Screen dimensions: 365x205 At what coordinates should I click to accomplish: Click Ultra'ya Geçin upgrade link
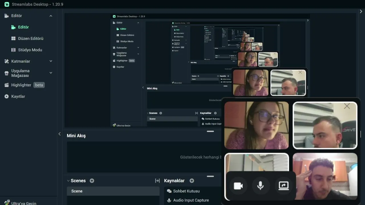click(24, 203)
